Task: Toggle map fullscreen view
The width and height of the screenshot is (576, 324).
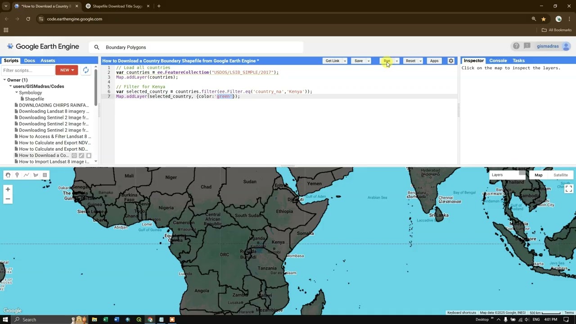Action: tap(569, 189)
